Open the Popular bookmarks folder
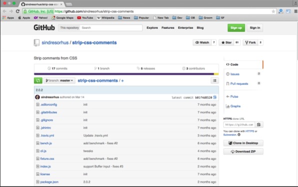 pyautogui.click(x=141, y=17)
